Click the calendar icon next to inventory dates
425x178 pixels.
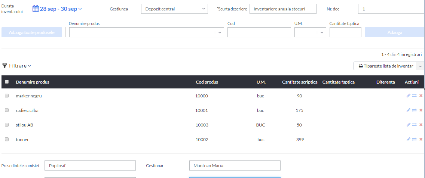pyautogui.click(x=36, y=9)
